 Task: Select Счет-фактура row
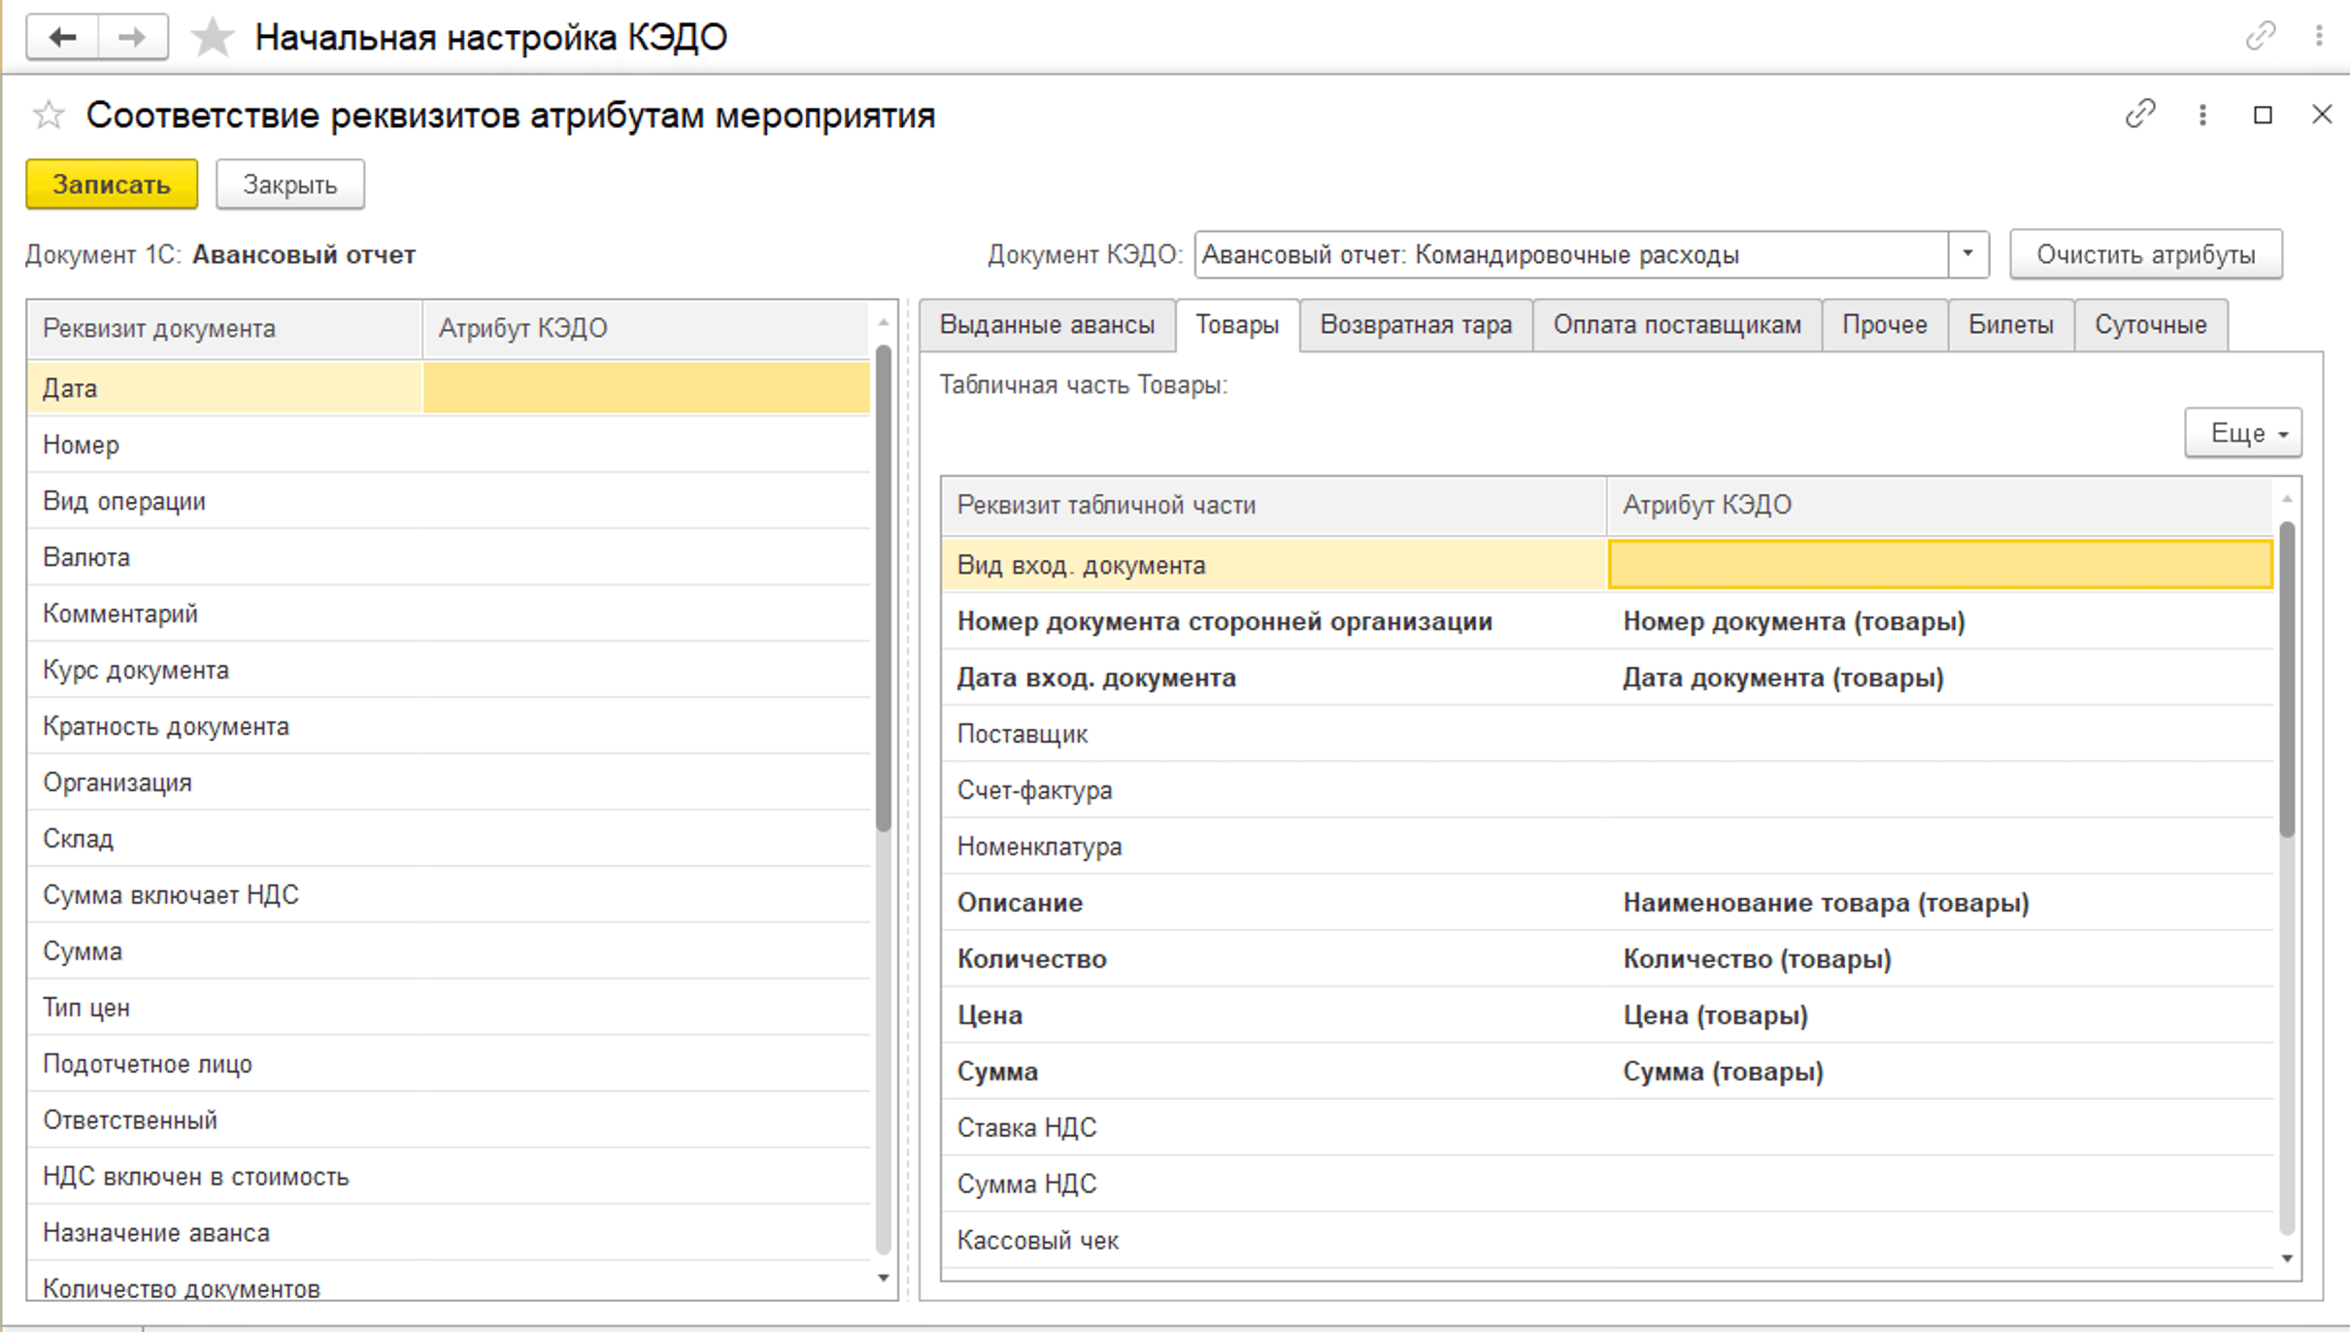coord(1607,790)
